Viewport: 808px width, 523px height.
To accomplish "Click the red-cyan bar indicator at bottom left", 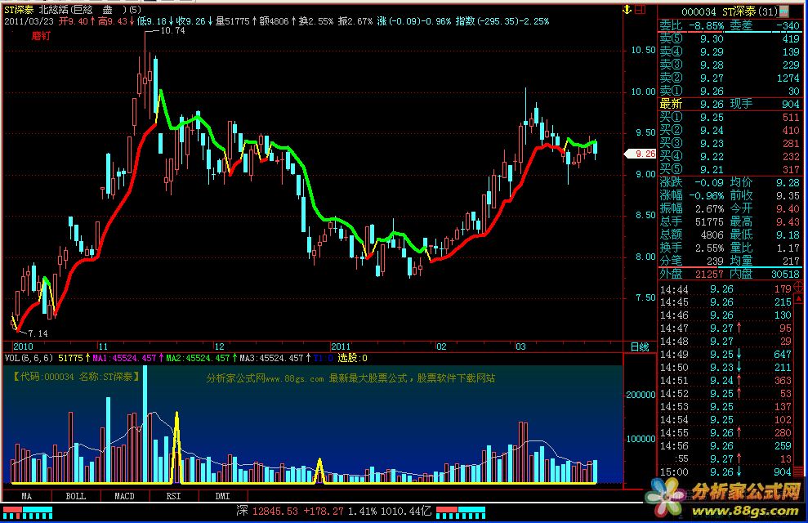I will pos(27,512).
